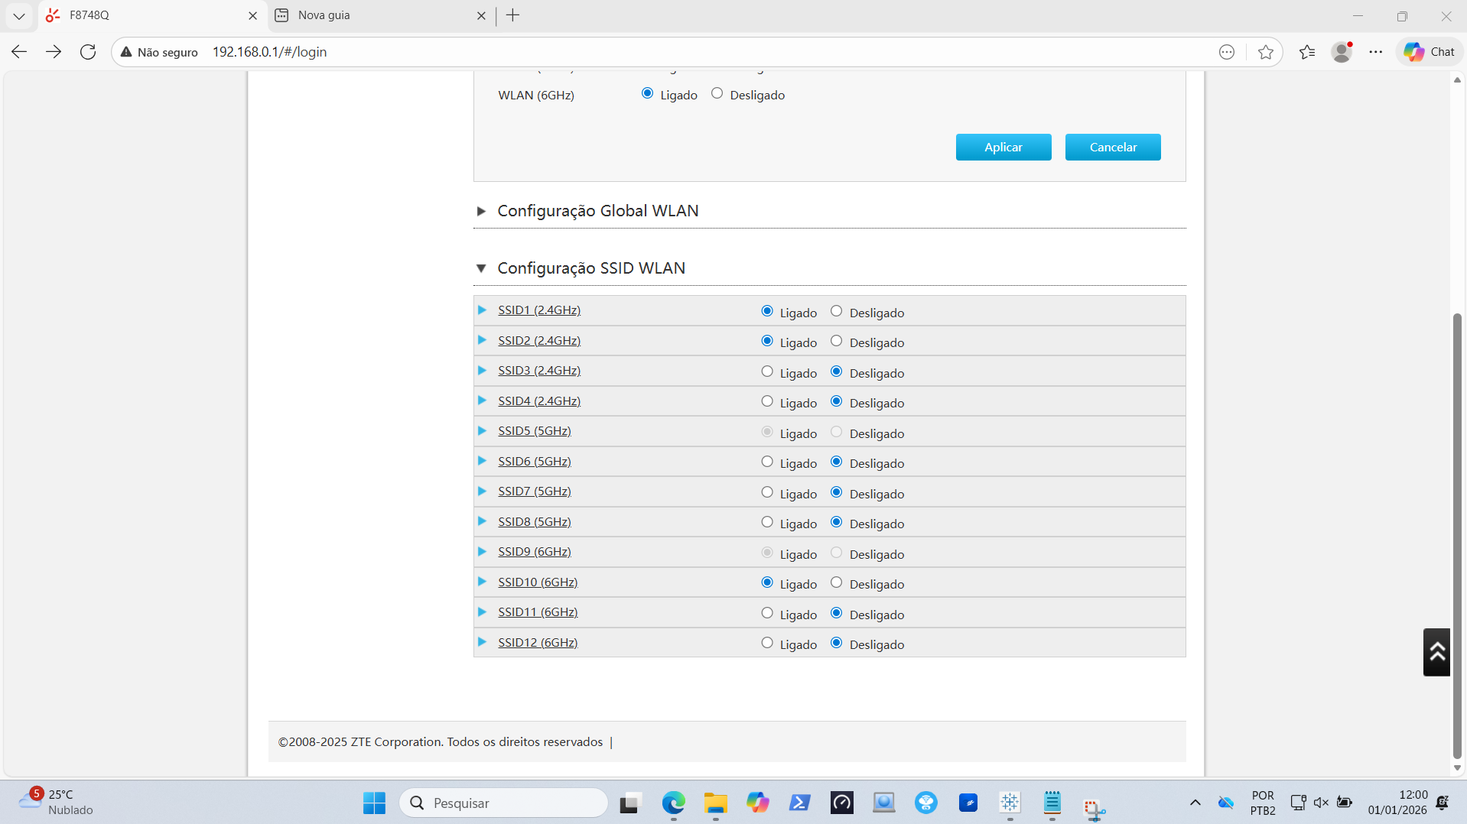Set SSID1 (2.4GHz) to Desligado
This screenshot has height=824, width=1467.
click(836, 311)
